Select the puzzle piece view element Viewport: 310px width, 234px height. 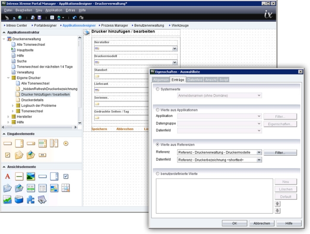(x=31, y=199)
